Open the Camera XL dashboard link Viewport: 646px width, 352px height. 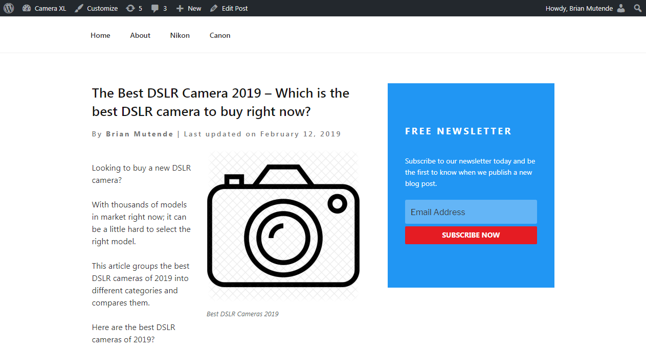(x=44, y=8)
